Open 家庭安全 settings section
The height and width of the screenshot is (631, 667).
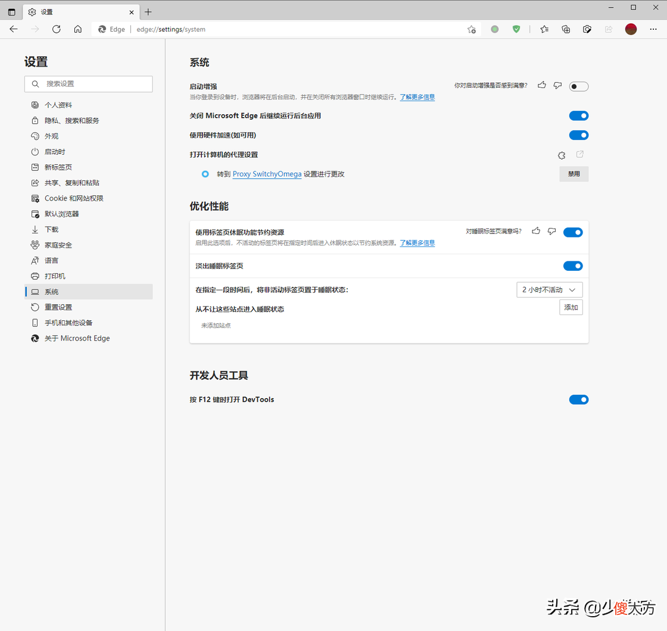point(89,245)
